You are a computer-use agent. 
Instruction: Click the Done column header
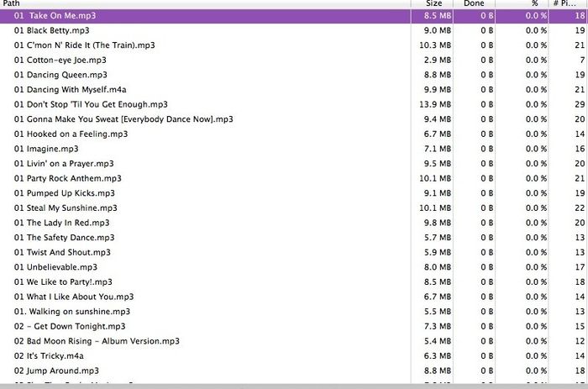[x=475, y=3]
